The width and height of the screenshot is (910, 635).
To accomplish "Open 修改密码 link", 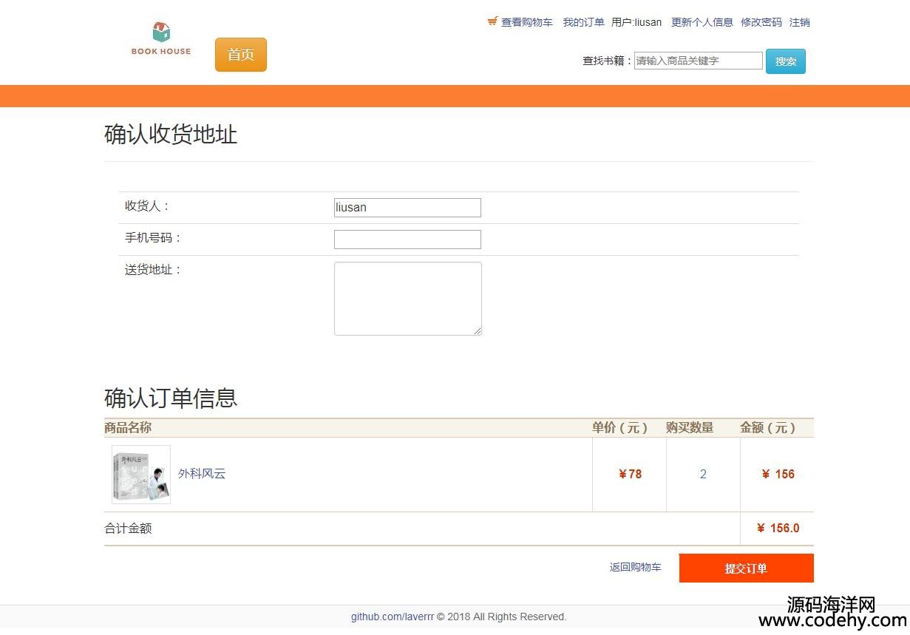I will click(761, 22).
